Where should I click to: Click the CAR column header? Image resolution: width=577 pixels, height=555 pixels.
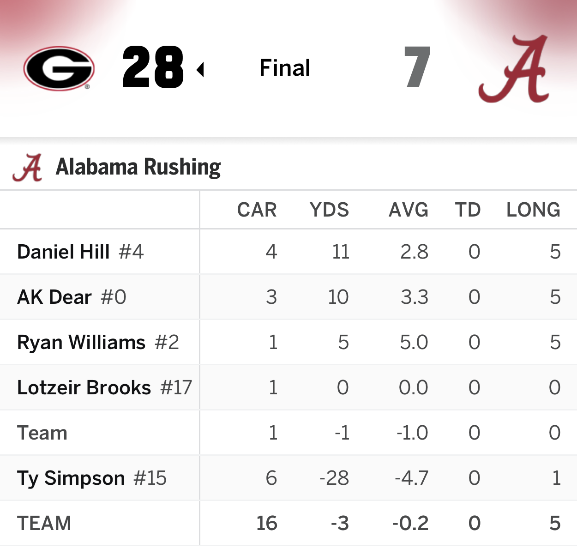click(x=257, y=210)
